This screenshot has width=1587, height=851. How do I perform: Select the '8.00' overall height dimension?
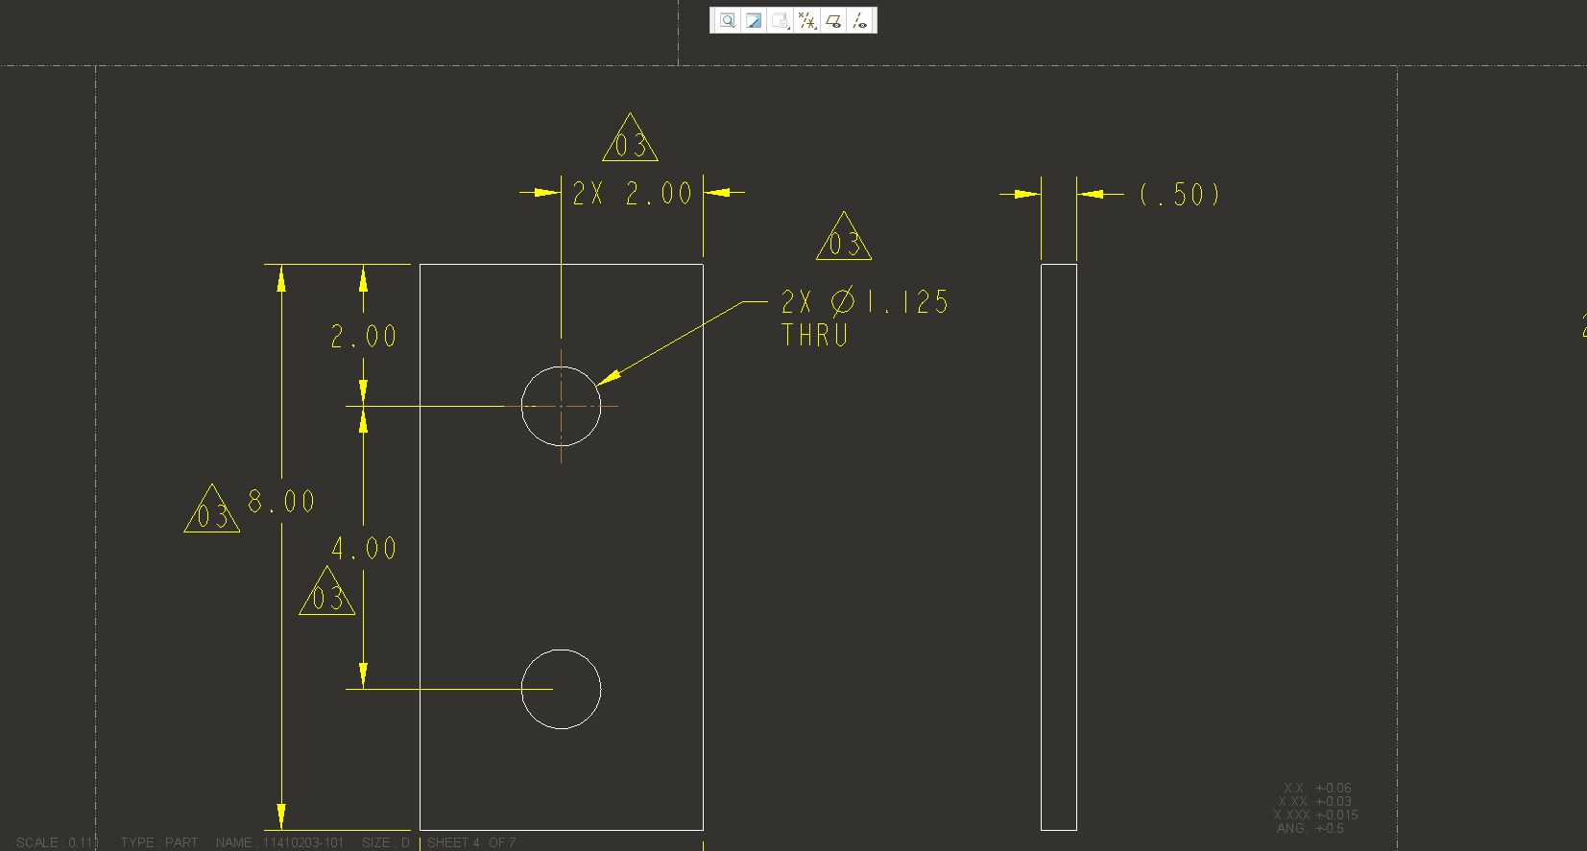point(281,502)
